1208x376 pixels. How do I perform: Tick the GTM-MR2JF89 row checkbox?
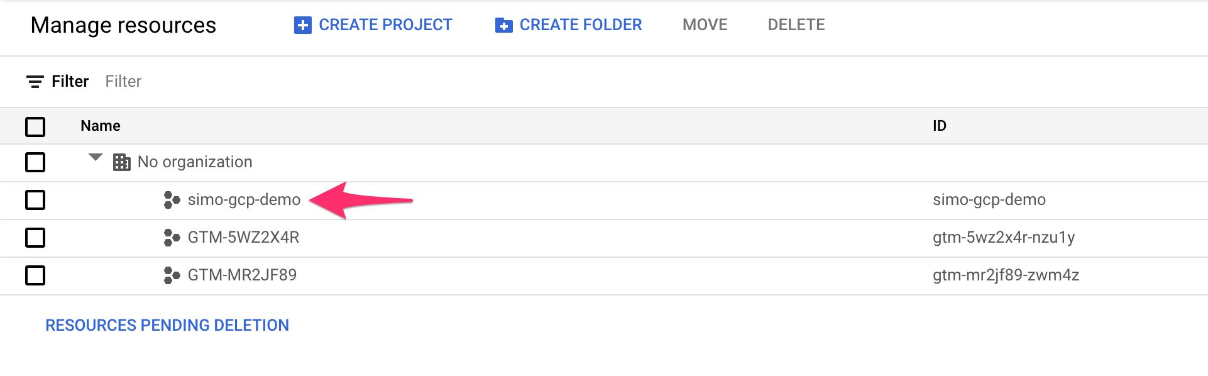pos(35,275)
